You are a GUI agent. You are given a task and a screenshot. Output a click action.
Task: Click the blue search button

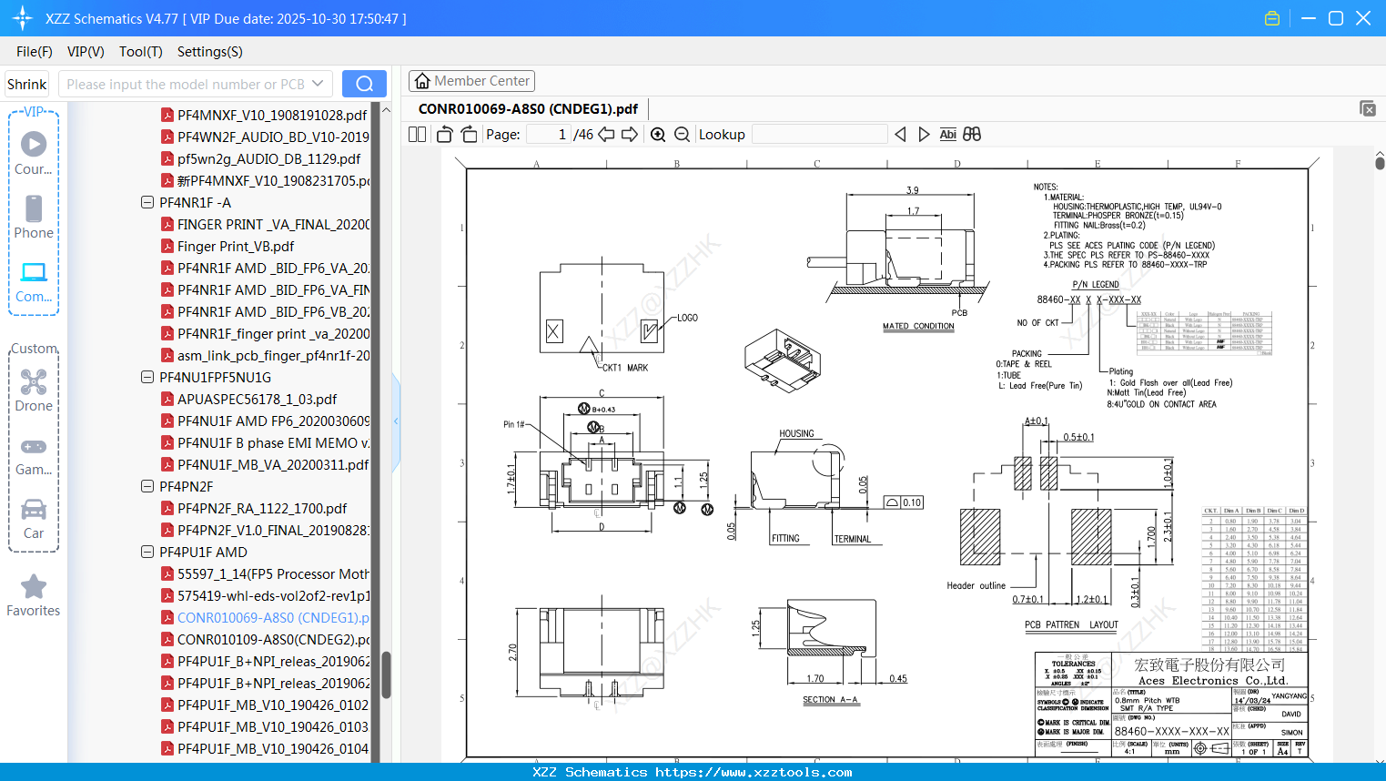[x=364, y=84]
